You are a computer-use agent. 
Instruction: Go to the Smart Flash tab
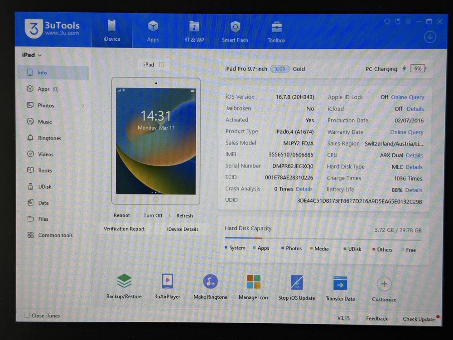pyautogui.click(x=235, y=32)
